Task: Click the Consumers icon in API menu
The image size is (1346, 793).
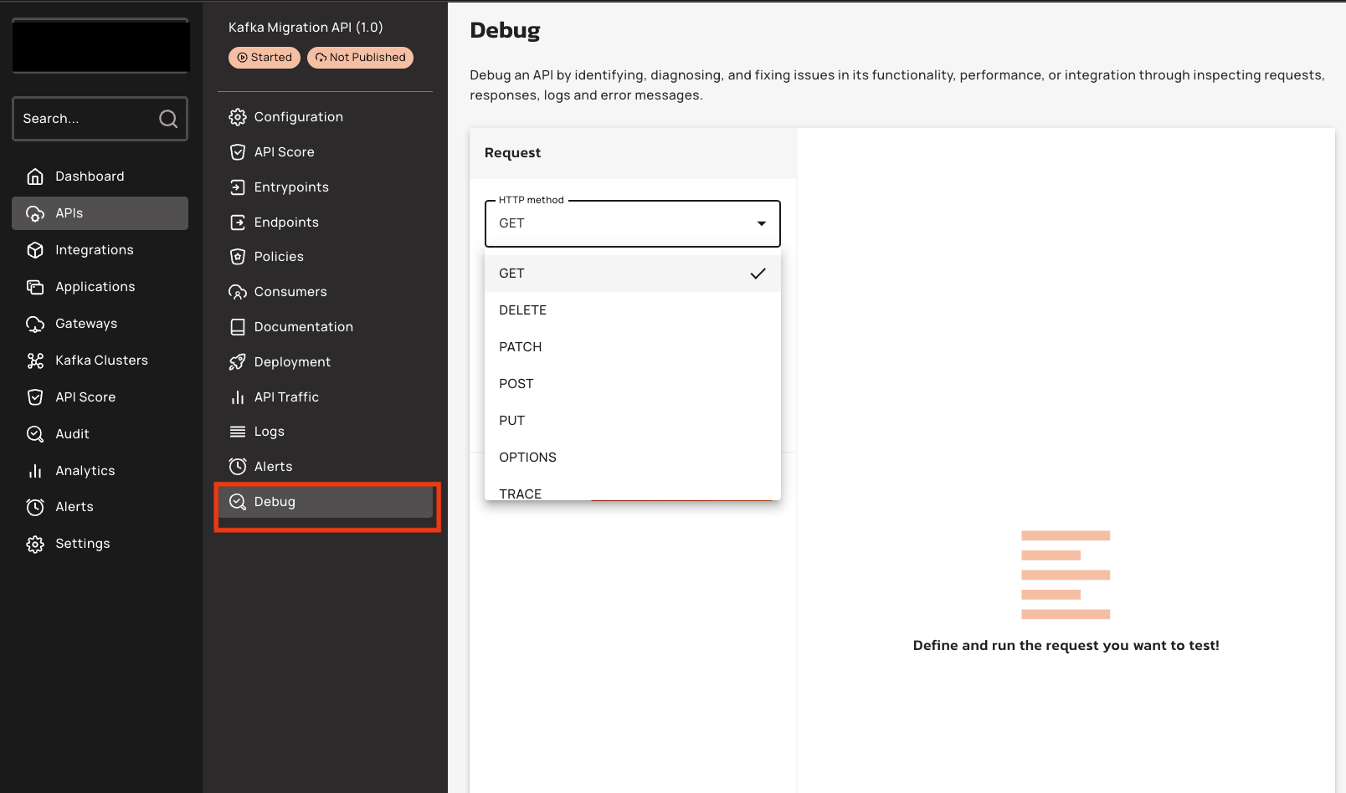Action: point(238,292)
